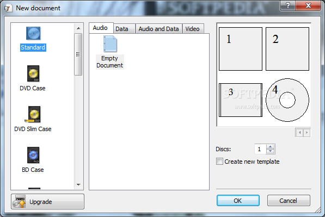Click the BD Case label
Screen dimensions: 325x217
pos(33,170)
